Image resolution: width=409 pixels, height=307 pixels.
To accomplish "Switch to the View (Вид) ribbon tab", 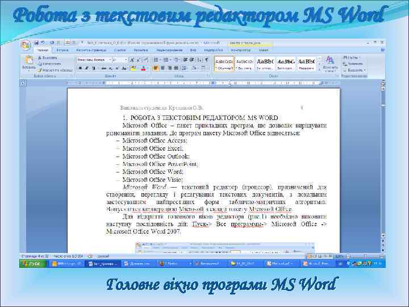I will (x=193, y=50).
